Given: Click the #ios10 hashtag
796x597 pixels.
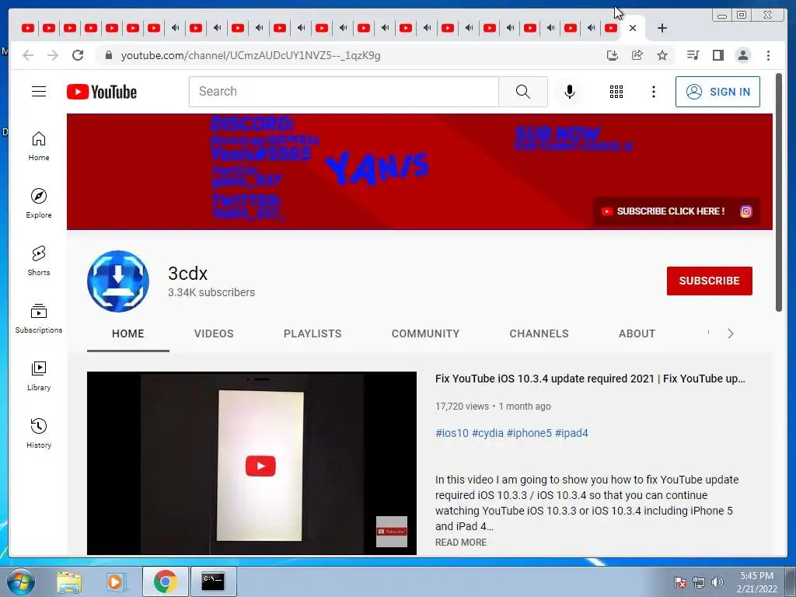Looking at the screenshot, I should click(452, 433).
